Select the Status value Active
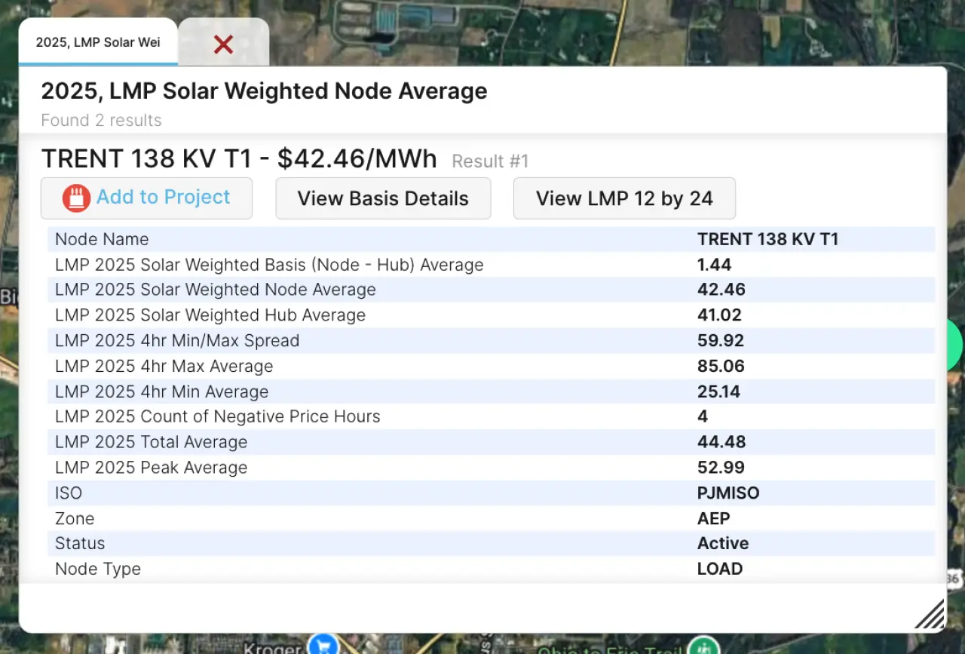This screenshot has width=965, height=654. tap(723, 544)
